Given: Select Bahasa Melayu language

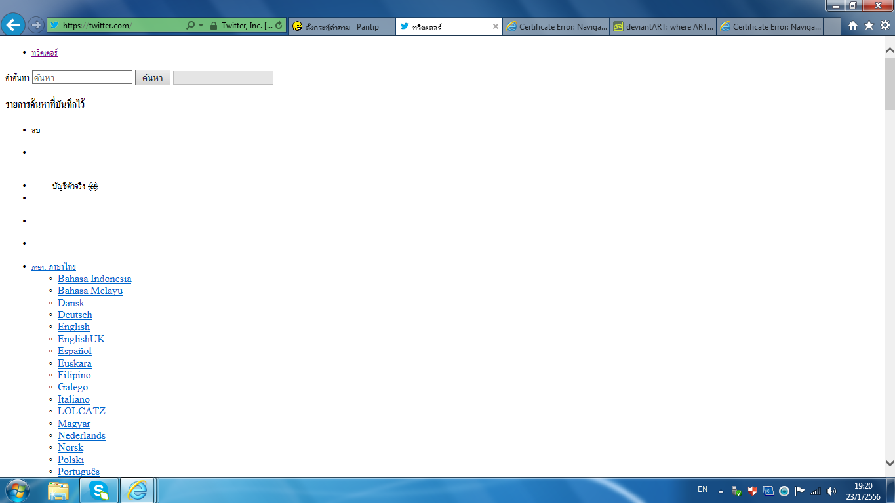Looking at the screenshot, I should [x=90, y=291].
